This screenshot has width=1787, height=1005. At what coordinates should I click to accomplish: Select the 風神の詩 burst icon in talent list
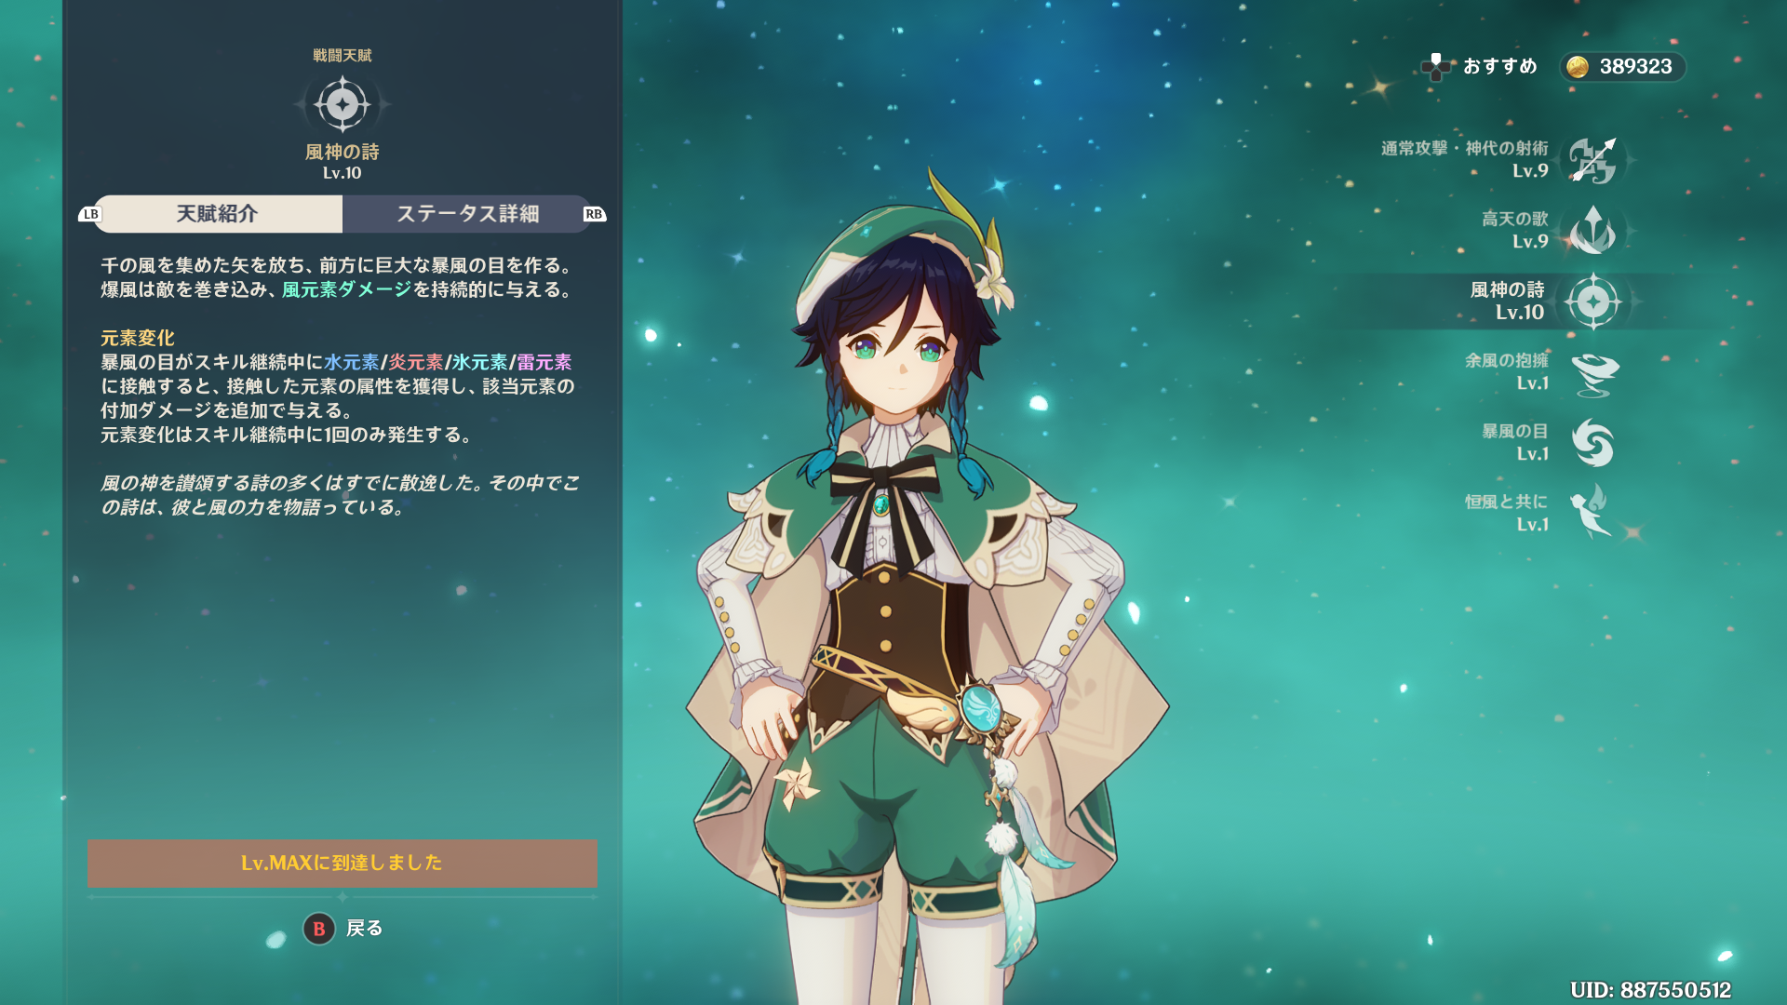[1592, 301]
